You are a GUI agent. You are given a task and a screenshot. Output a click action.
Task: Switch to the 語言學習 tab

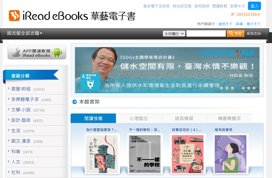point(184,118)
